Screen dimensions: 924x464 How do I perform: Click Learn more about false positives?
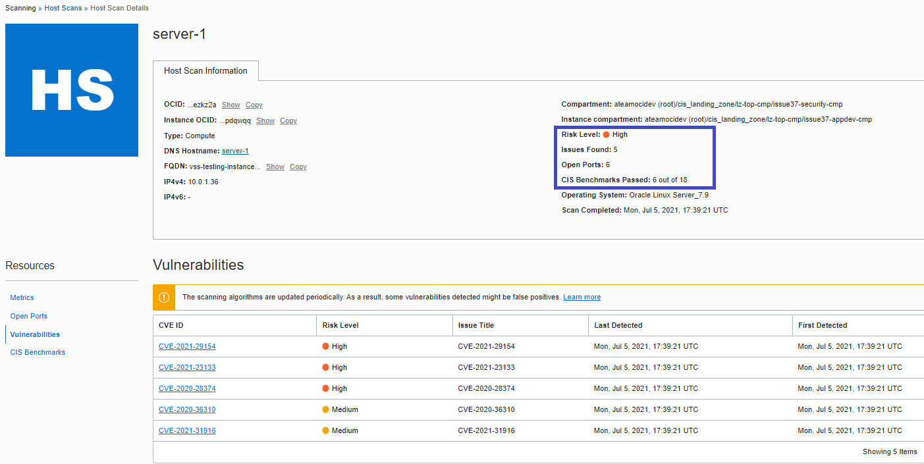coord(582,297)
